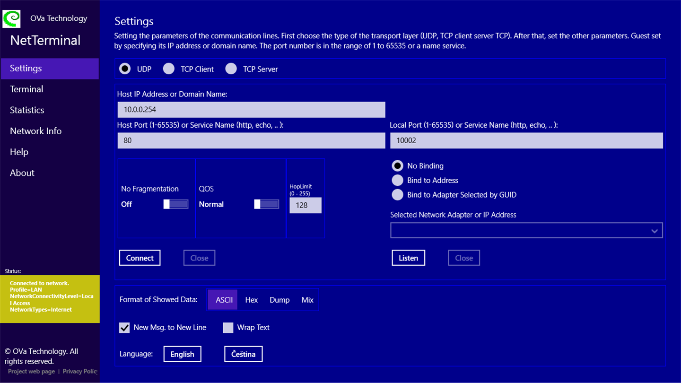Select Dump data format
681x383 pixels.
pyautogui.click(x=279, y=300)
